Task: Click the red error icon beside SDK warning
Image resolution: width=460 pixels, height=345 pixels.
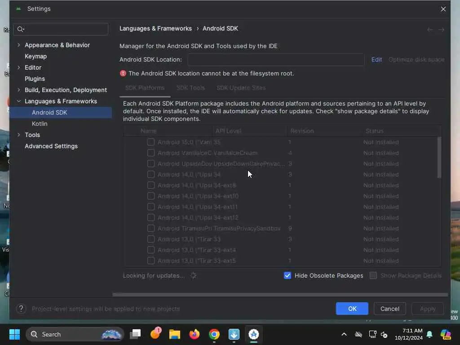Action: [x=123, y=73]
